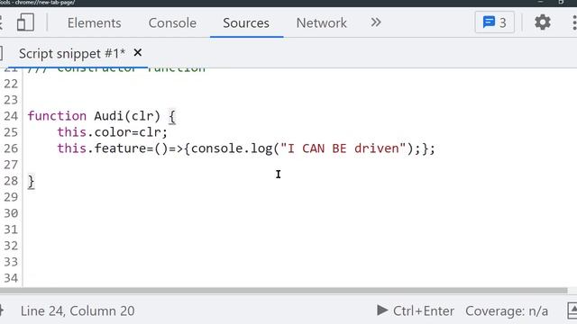Click the Coverage: n/a status

tap(507, 310)
